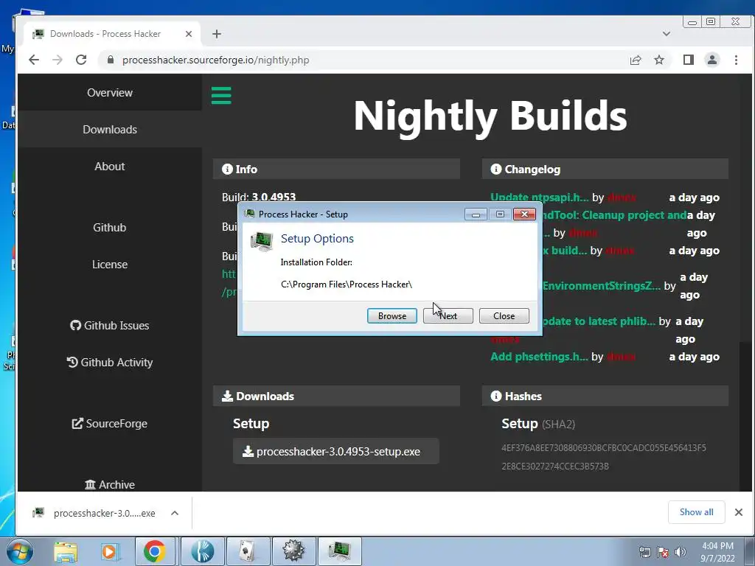Open Chrome three-dot menu
The width and height of the screenshot is (755, 566).
tap(736, 60)
